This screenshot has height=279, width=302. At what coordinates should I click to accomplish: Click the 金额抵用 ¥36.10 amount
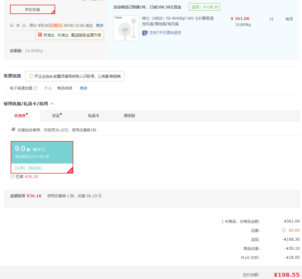[x=34, y=196]
